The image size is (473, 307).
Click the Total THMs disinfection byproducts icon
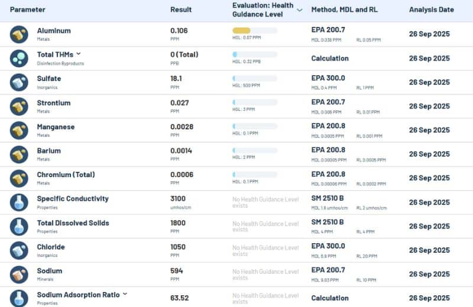click(19, 58)
